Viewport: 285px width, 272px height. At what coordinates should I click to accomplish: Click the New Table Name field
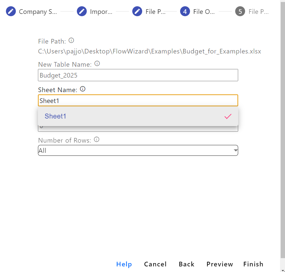(x=138, y=75)
